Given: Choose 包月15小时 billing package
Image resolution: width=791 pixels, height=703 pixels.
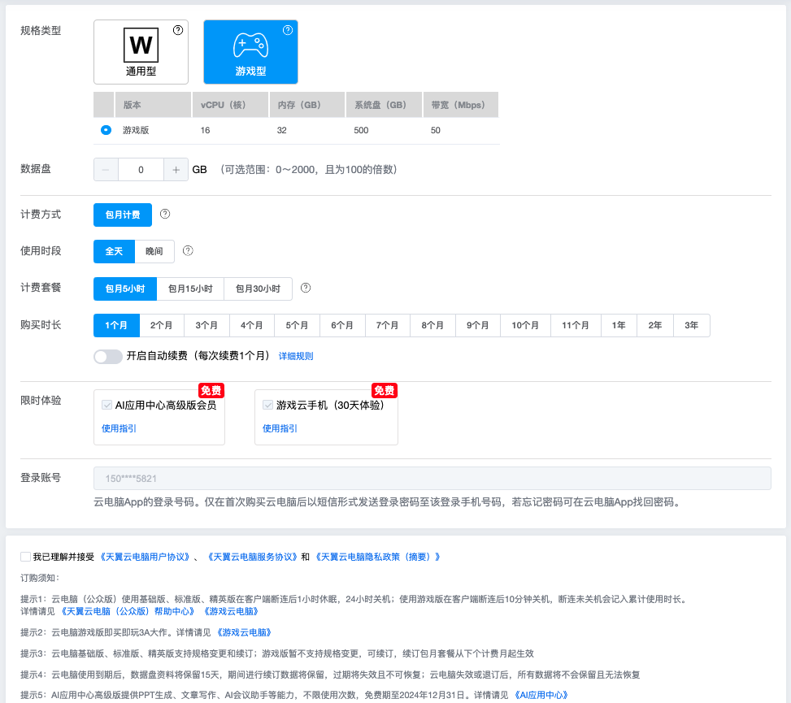Looking at the screenshot, I should (190, 289).
